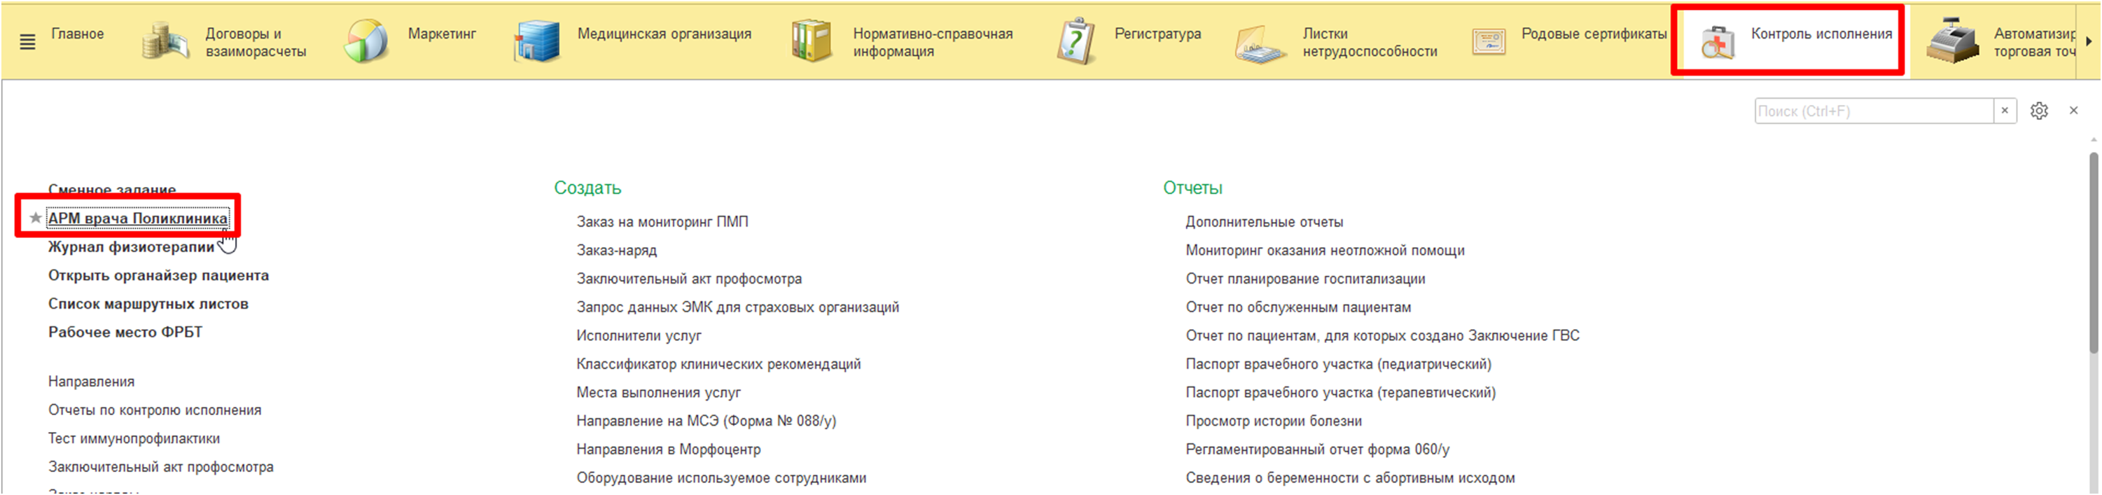Click the binders icon for Нормативно-справочная информация

pos(811,41)
